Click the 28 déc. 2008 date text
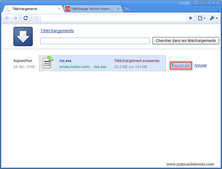 tap(24, 67)
